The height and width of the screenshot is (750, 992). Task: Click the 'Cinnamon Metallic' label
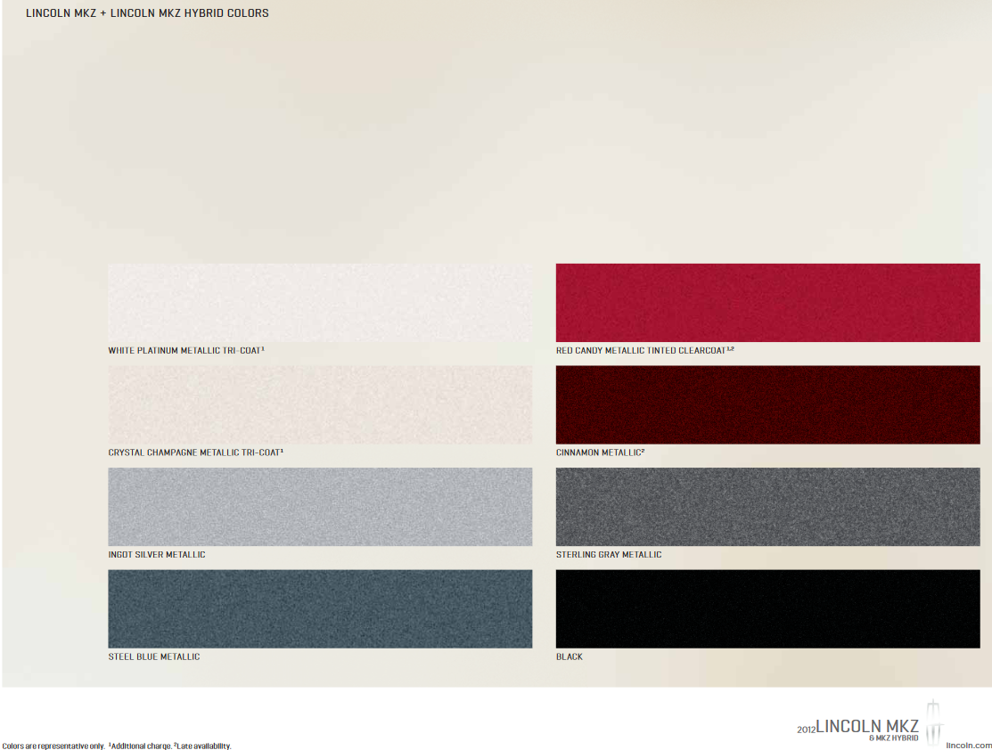tap(600, 452)
